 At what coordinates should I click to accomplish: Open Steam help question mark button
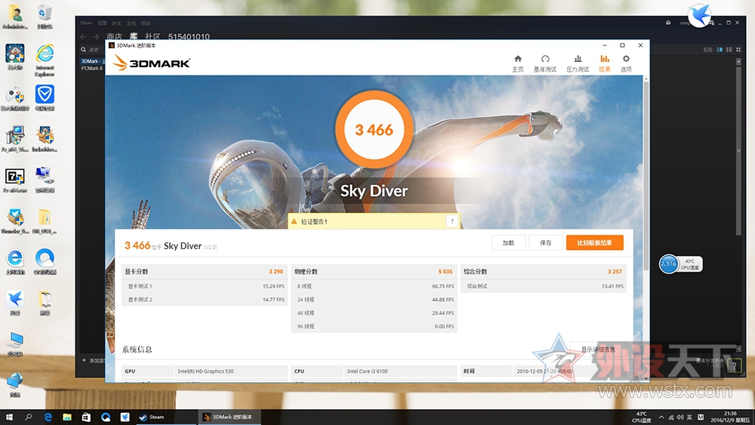pos(734,365)
